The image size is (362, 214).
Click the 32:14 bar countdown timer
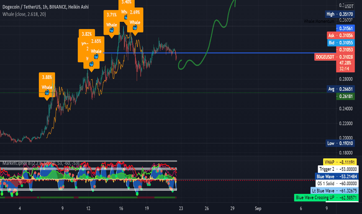344,69
